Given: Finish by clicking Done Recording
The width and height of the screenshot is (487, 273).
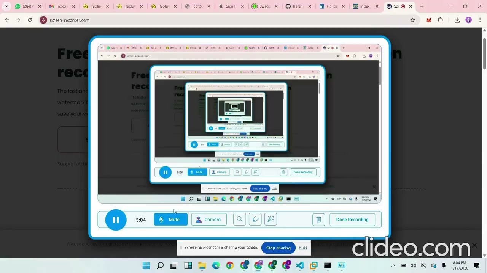Looking at the screenshot, I should click(x=352, y=220).
